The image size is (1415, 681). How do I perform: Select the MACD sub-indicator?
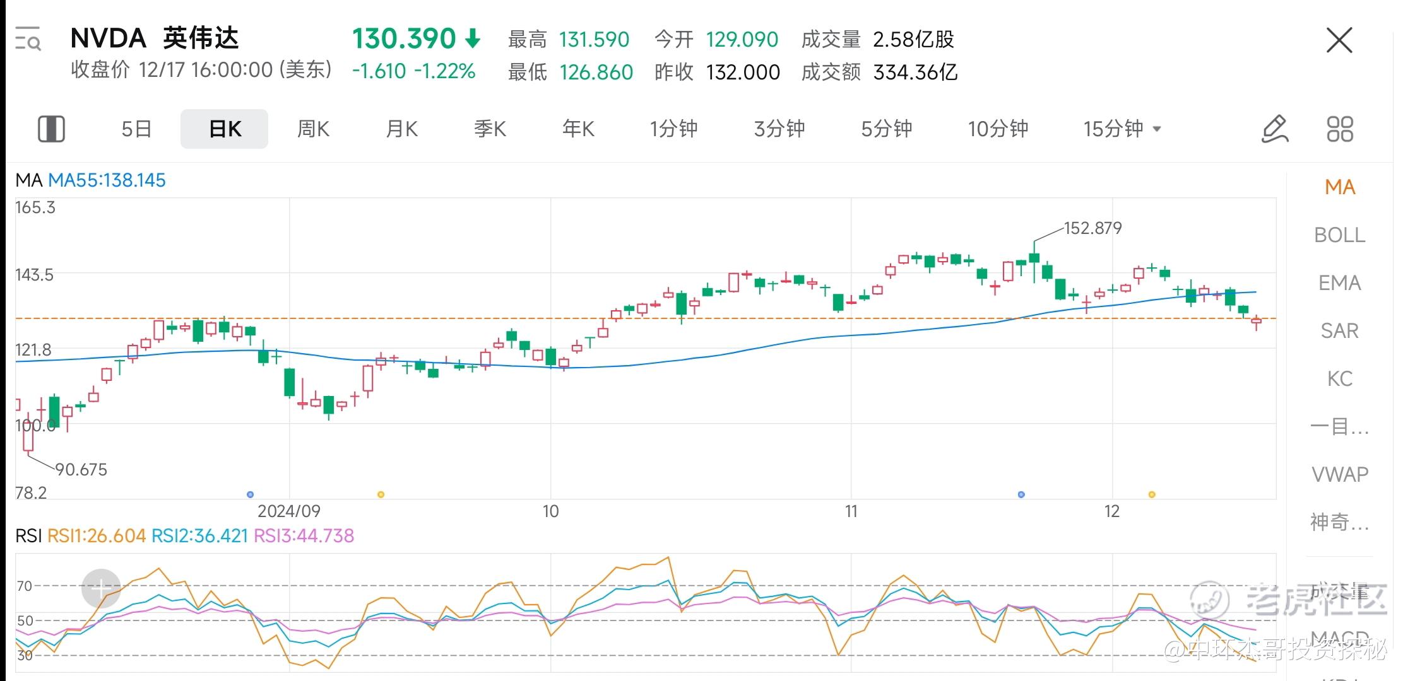(1340, 638)
